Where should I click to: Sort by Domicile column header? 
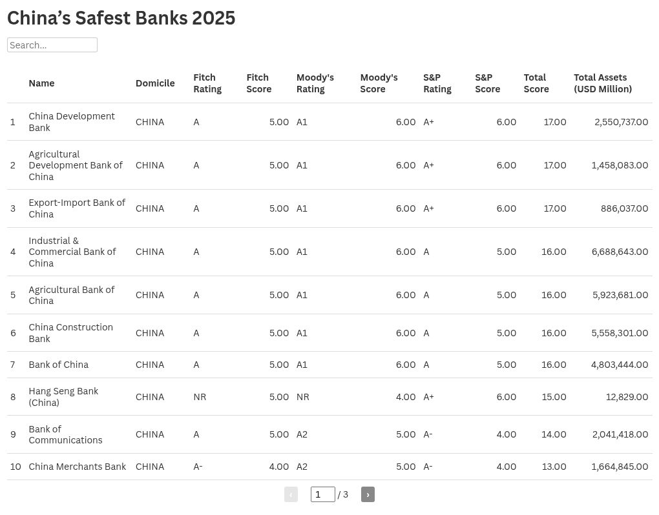coord(155,83)
